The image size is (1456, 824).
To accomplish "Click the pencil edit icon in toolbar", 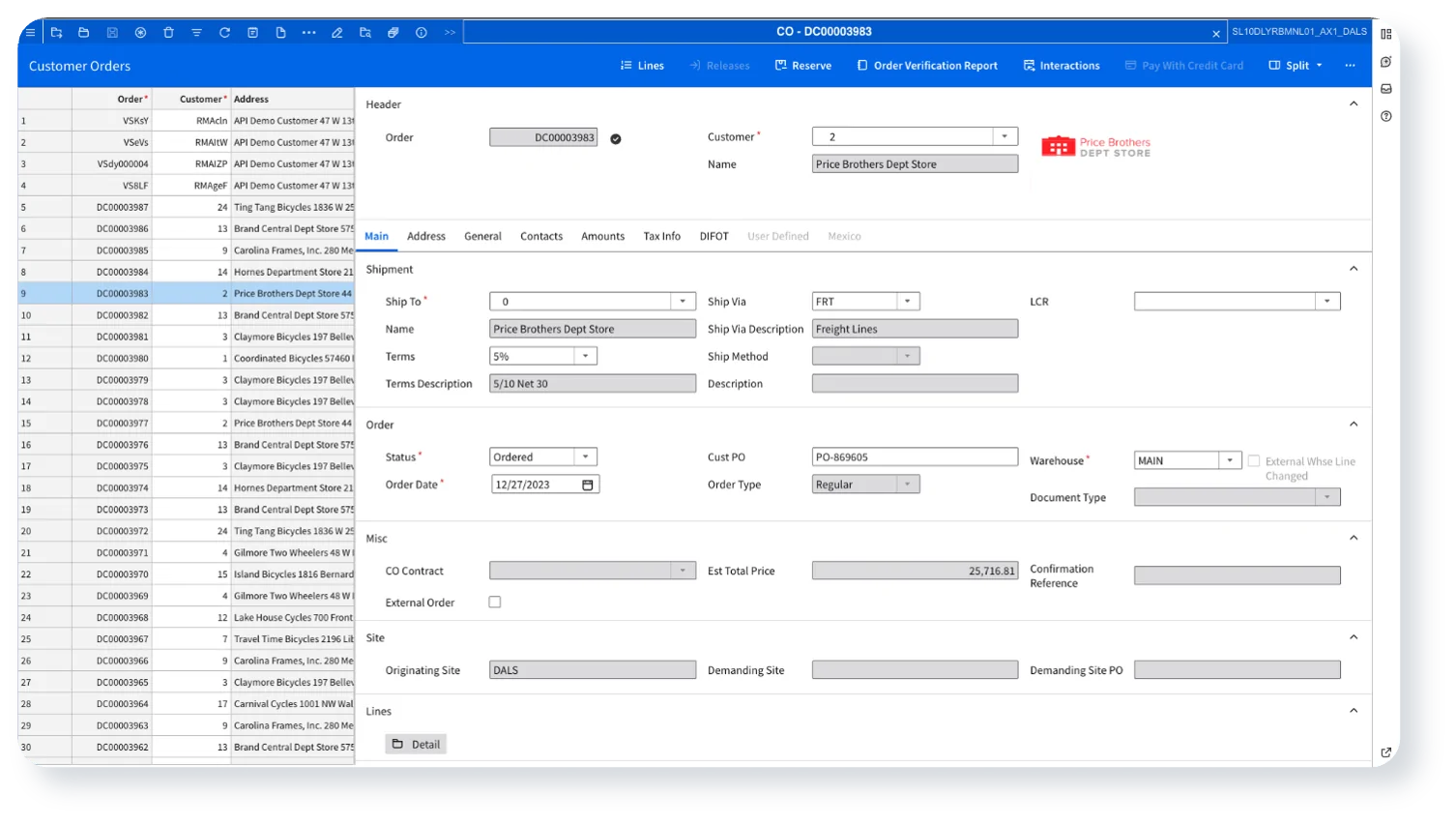I will tap(336, 33).
